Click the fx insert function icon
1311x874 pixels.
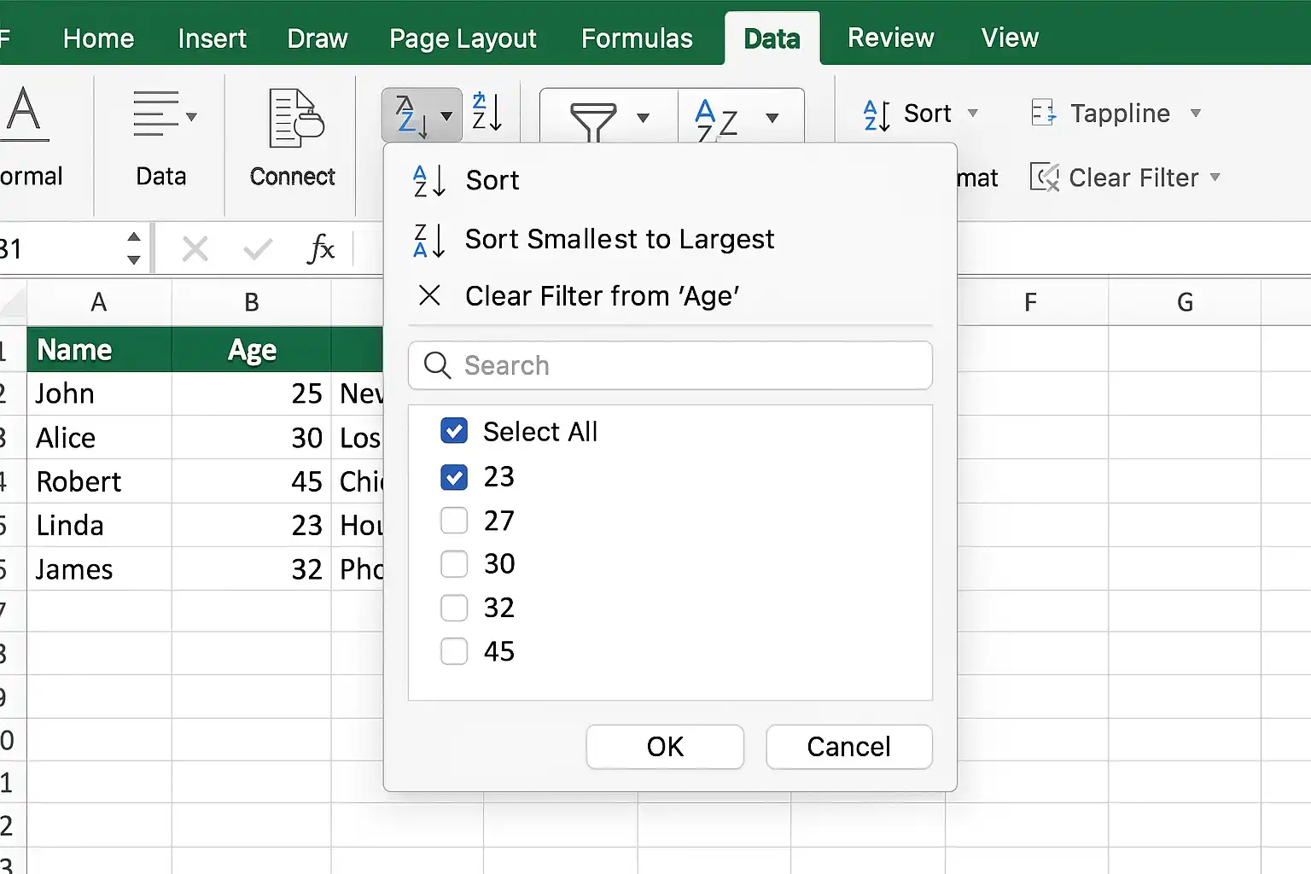[321, 249]
